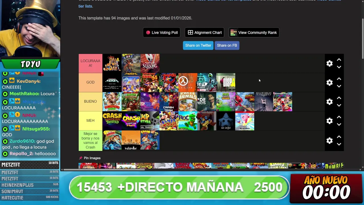Select the Mario Kart 8 image
The height and width of the screenshot is (205, 364).
coord(283,102)
